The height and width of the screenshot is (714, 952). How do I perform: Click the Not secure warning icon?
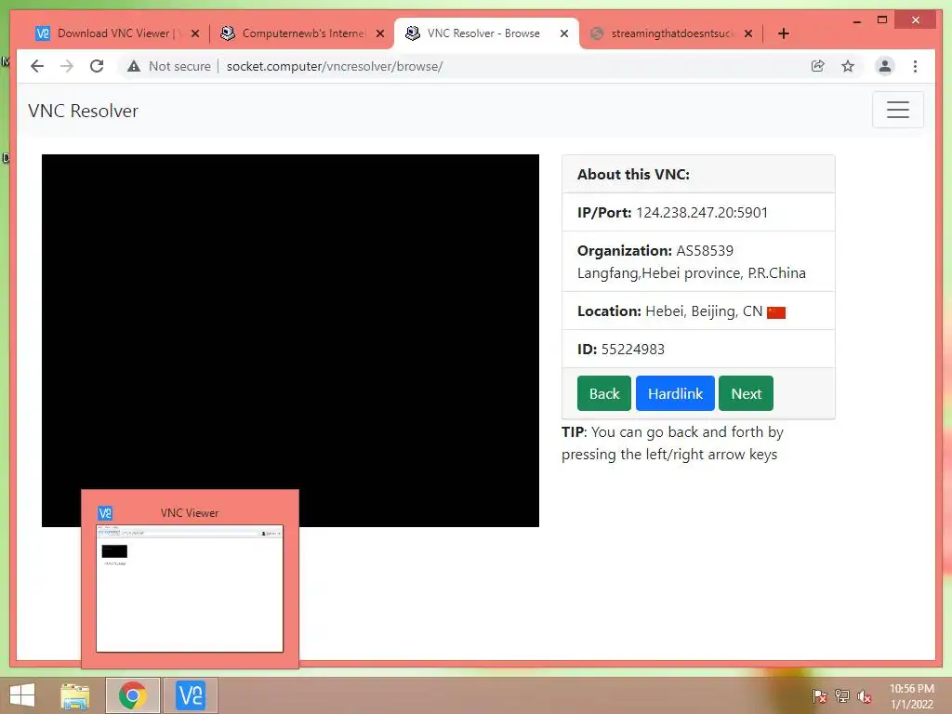pyautogui.click(x=134, y=66)
